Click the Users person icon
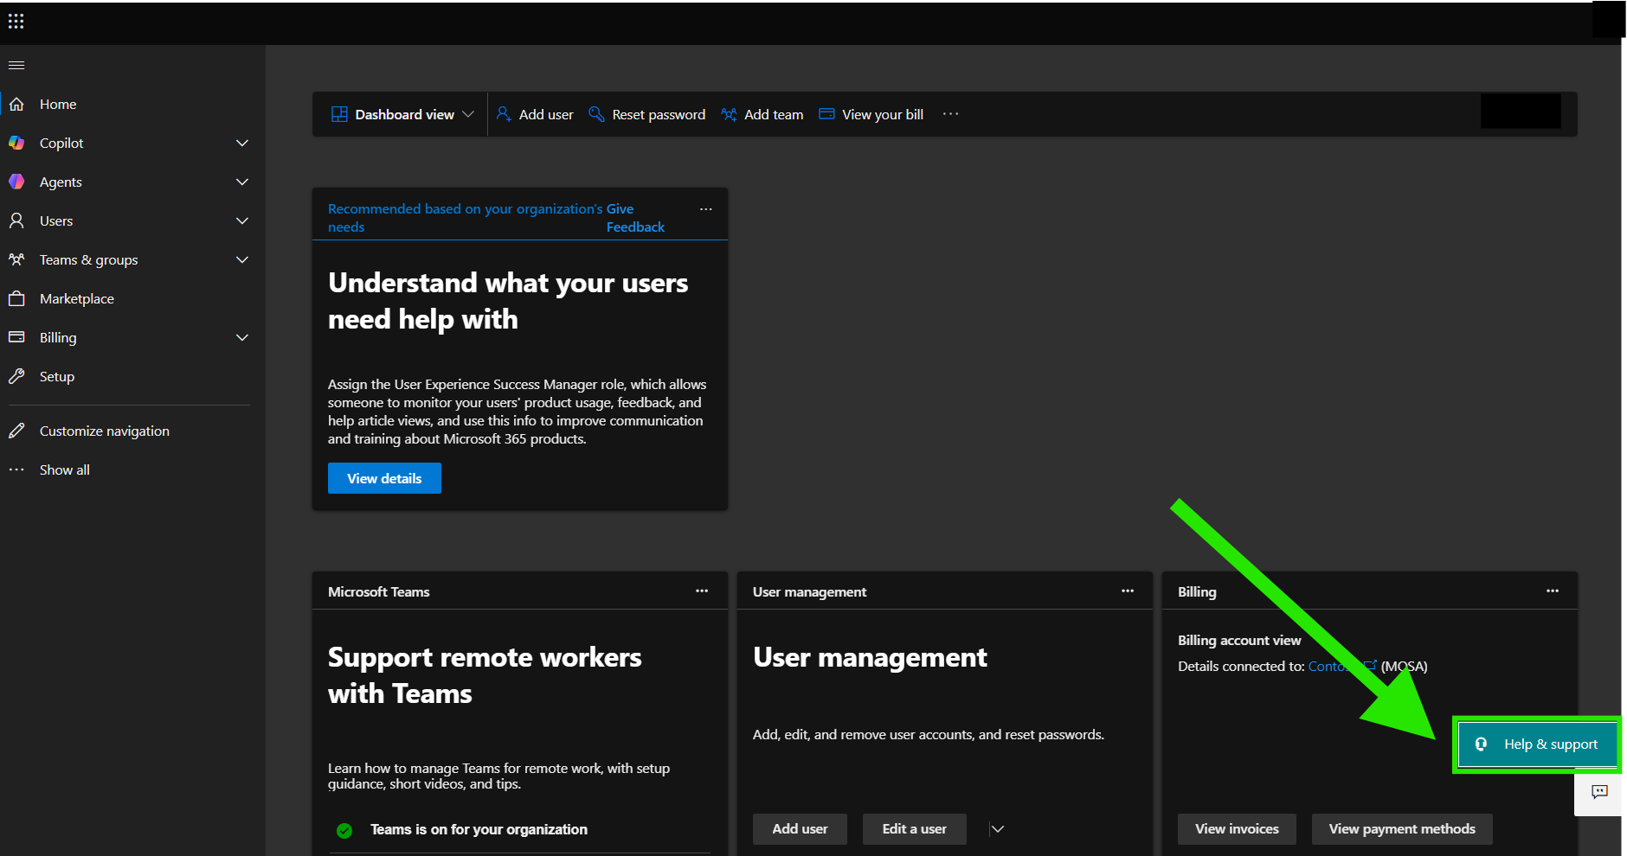 [16, 220]
